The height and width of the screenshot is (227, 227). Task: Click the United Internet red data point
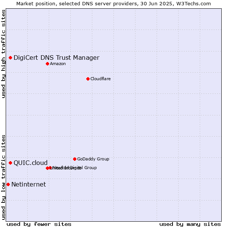coord(47,168)
